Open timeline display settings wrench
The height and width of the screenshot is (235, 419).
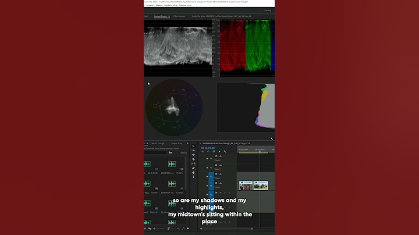tap(225, 151)
